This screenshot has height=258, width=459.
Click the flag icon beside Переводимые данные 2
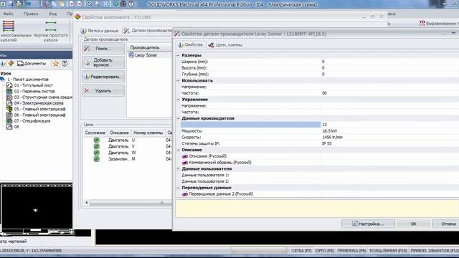pyautogui.click(x=185, y=194)
